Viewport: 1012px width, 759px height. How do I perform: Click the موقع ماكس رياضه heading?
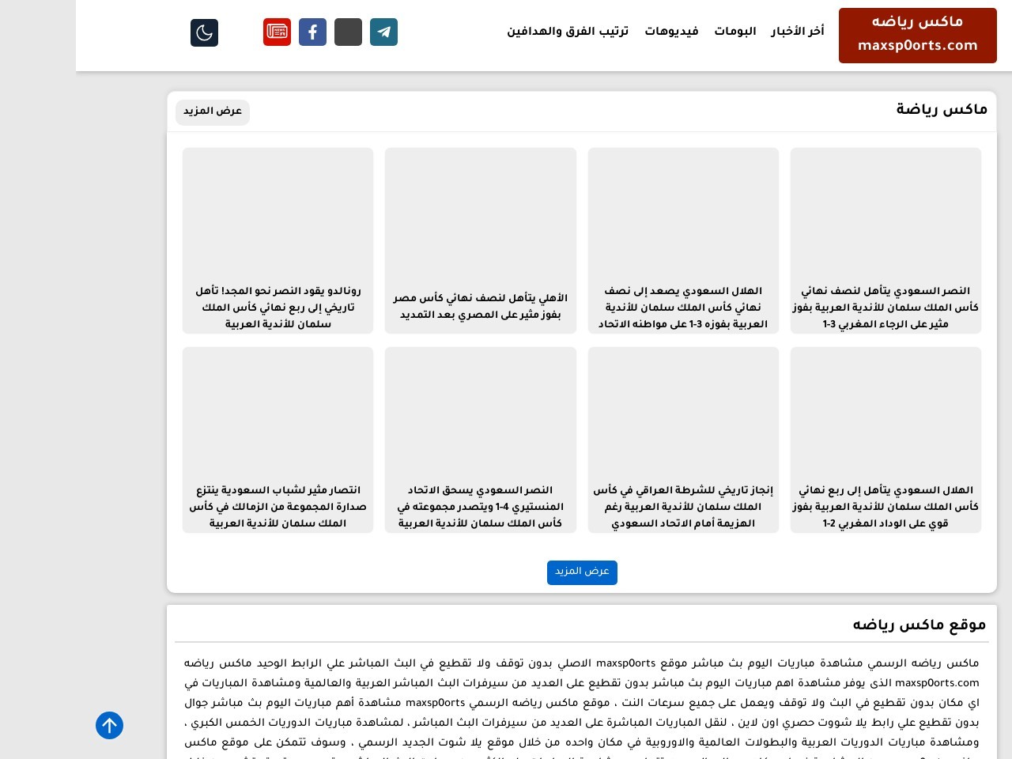click(919, 625)
